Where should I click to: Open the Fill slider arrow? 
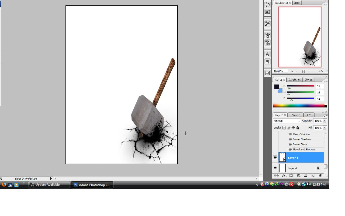coord(325,128)
